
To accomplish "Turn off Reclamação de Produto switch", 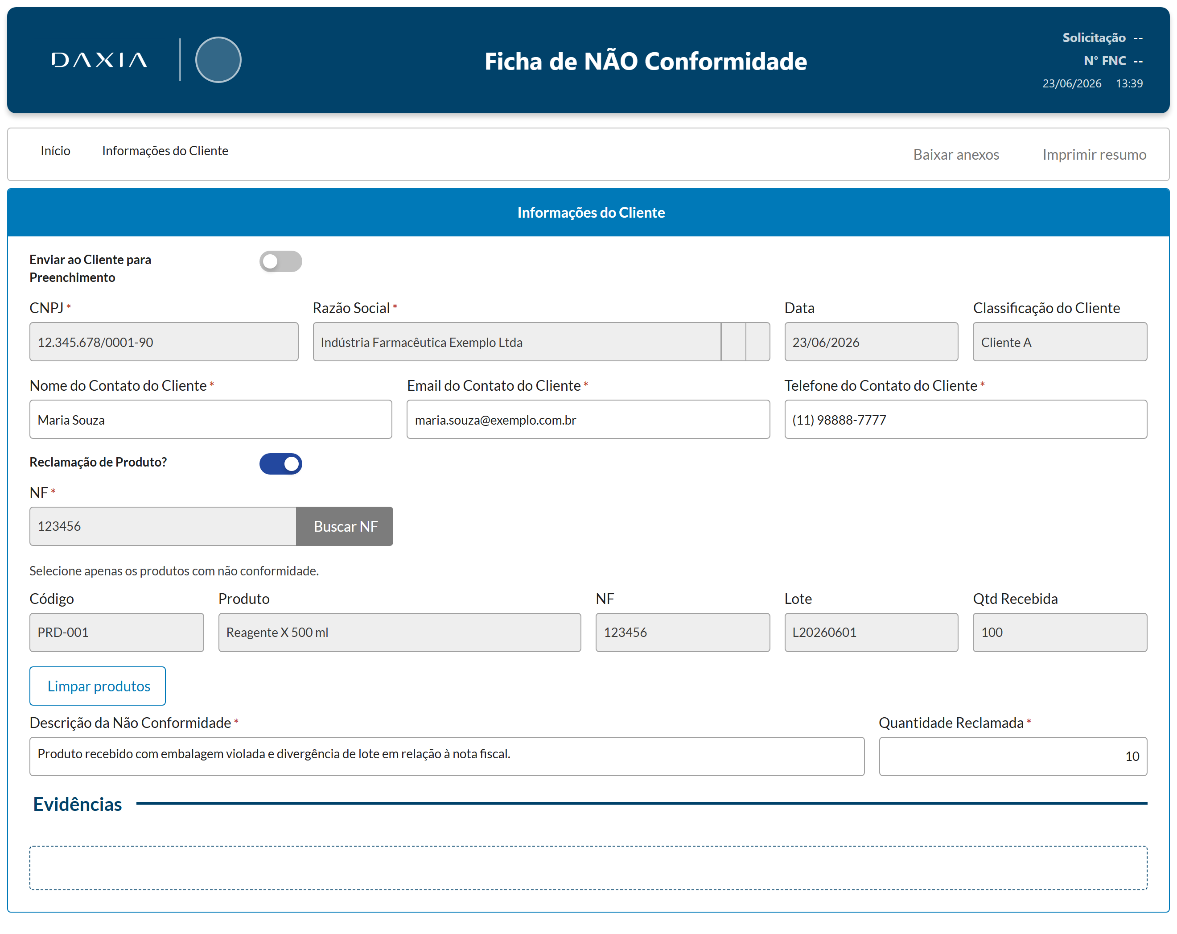I will [280, 463].
